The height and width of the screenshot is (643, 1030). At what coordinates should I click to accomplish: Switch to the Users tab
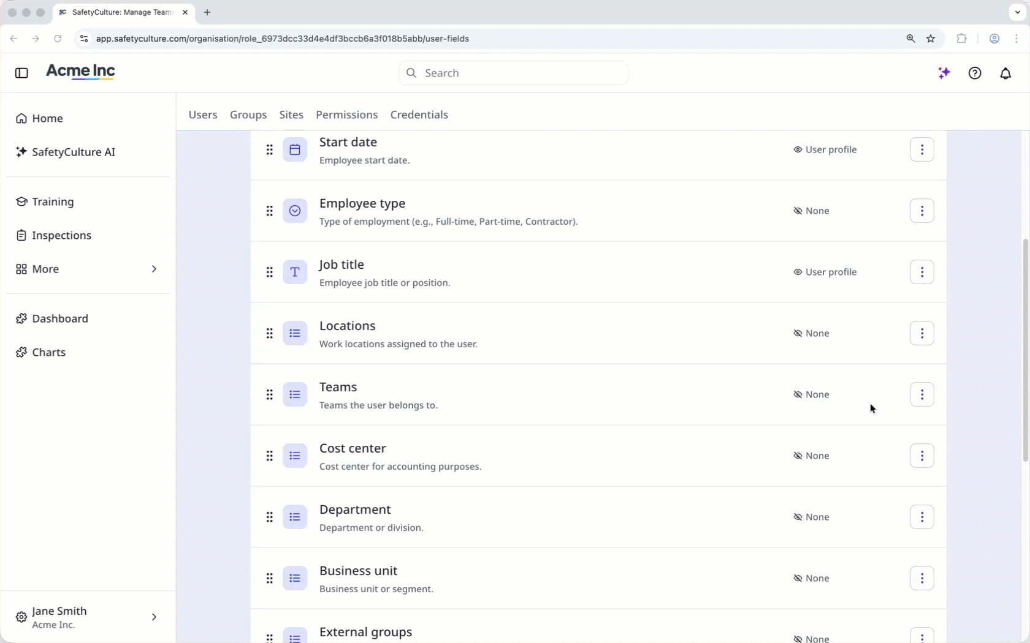pyautogui.click(x=203, y=115)
